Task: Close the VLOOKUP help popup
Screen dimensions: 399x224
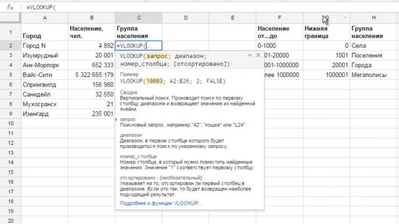Action: coord(258,55)
